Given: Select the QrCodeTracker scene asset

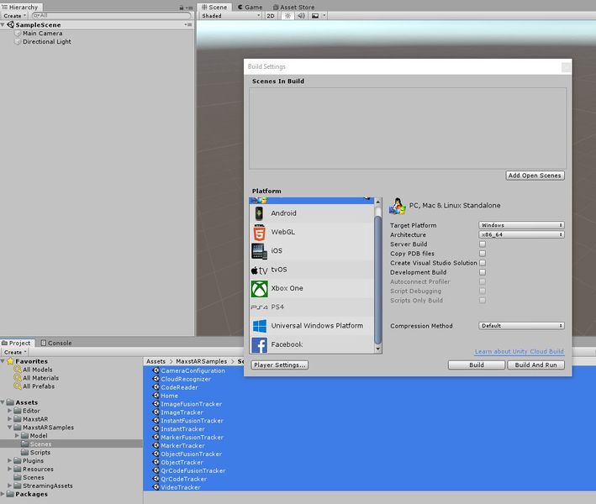Looking at the screenshot, I should point(184,479).
